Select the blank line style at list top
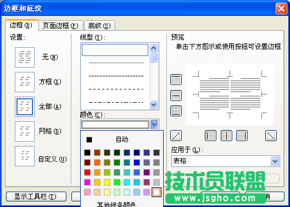 pyautogui.click(x=115, y=50)
